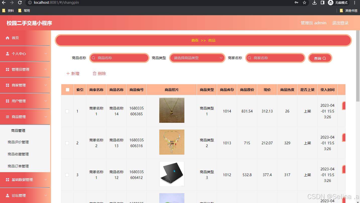Click the home icon beside 首页

pyautogui.click(x=8, y=38)
